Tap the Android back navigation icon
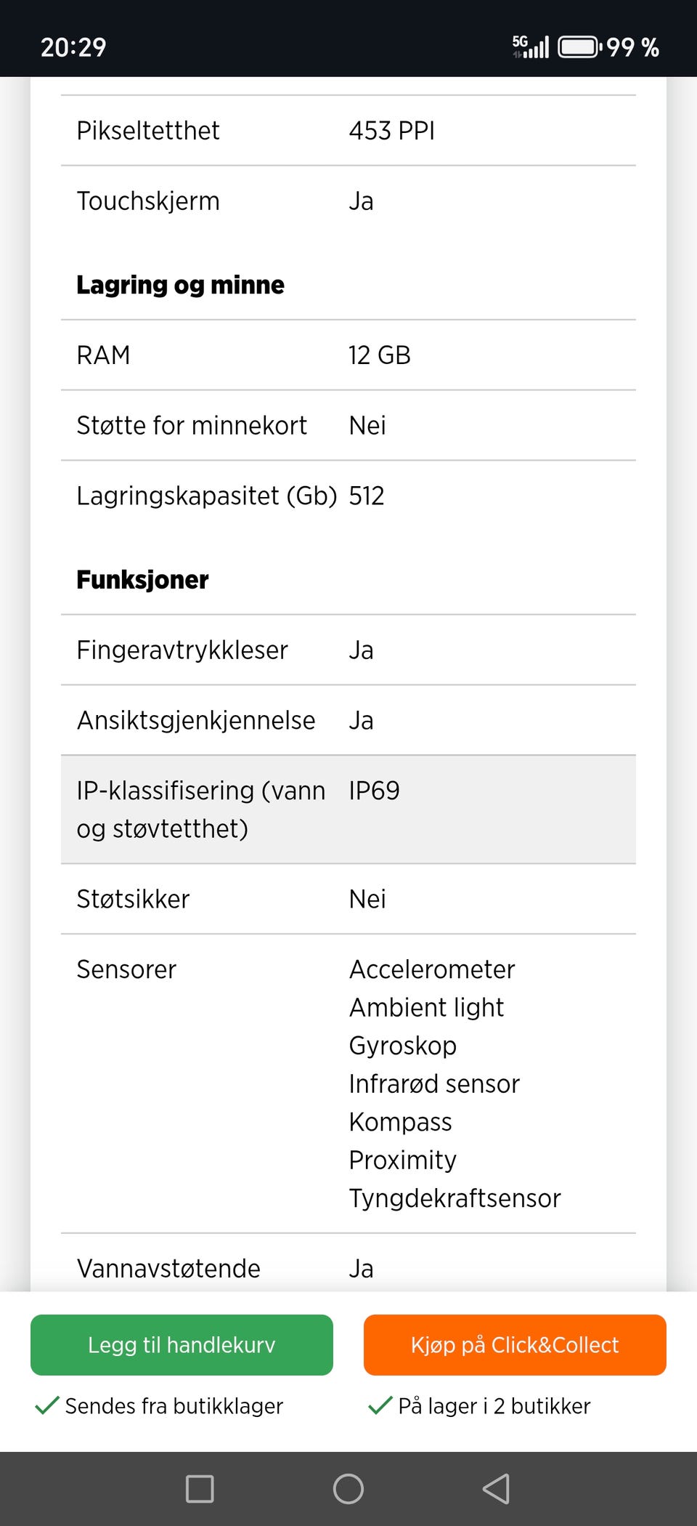Screen dimensions: 697x1526 click(496, 1488)
